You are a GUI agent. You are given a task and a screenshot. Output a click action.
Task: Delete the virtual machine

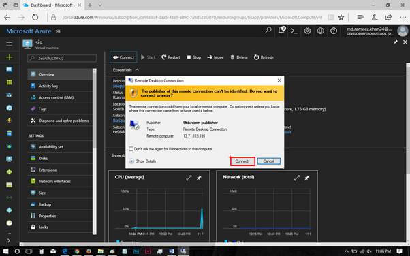[x=239, y=57]
